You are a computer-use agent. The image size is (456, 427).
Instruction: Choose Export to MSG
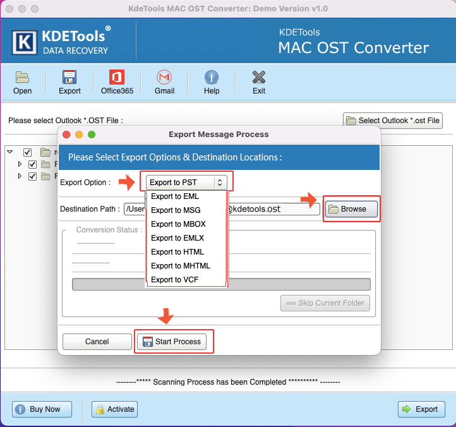(176, 210)
